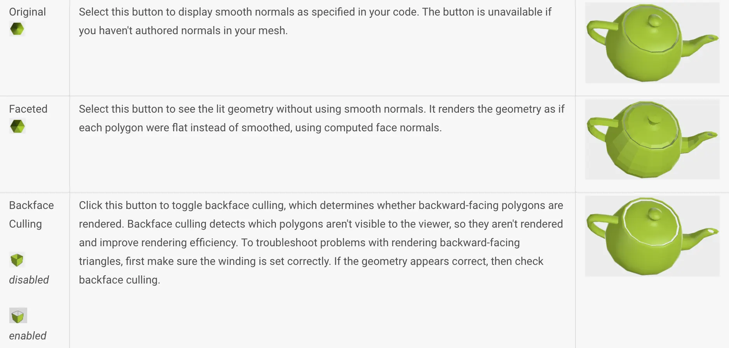Select the Backface Culling disabled cube icon
Screen dimensions: 729x348
pos(17,260)
